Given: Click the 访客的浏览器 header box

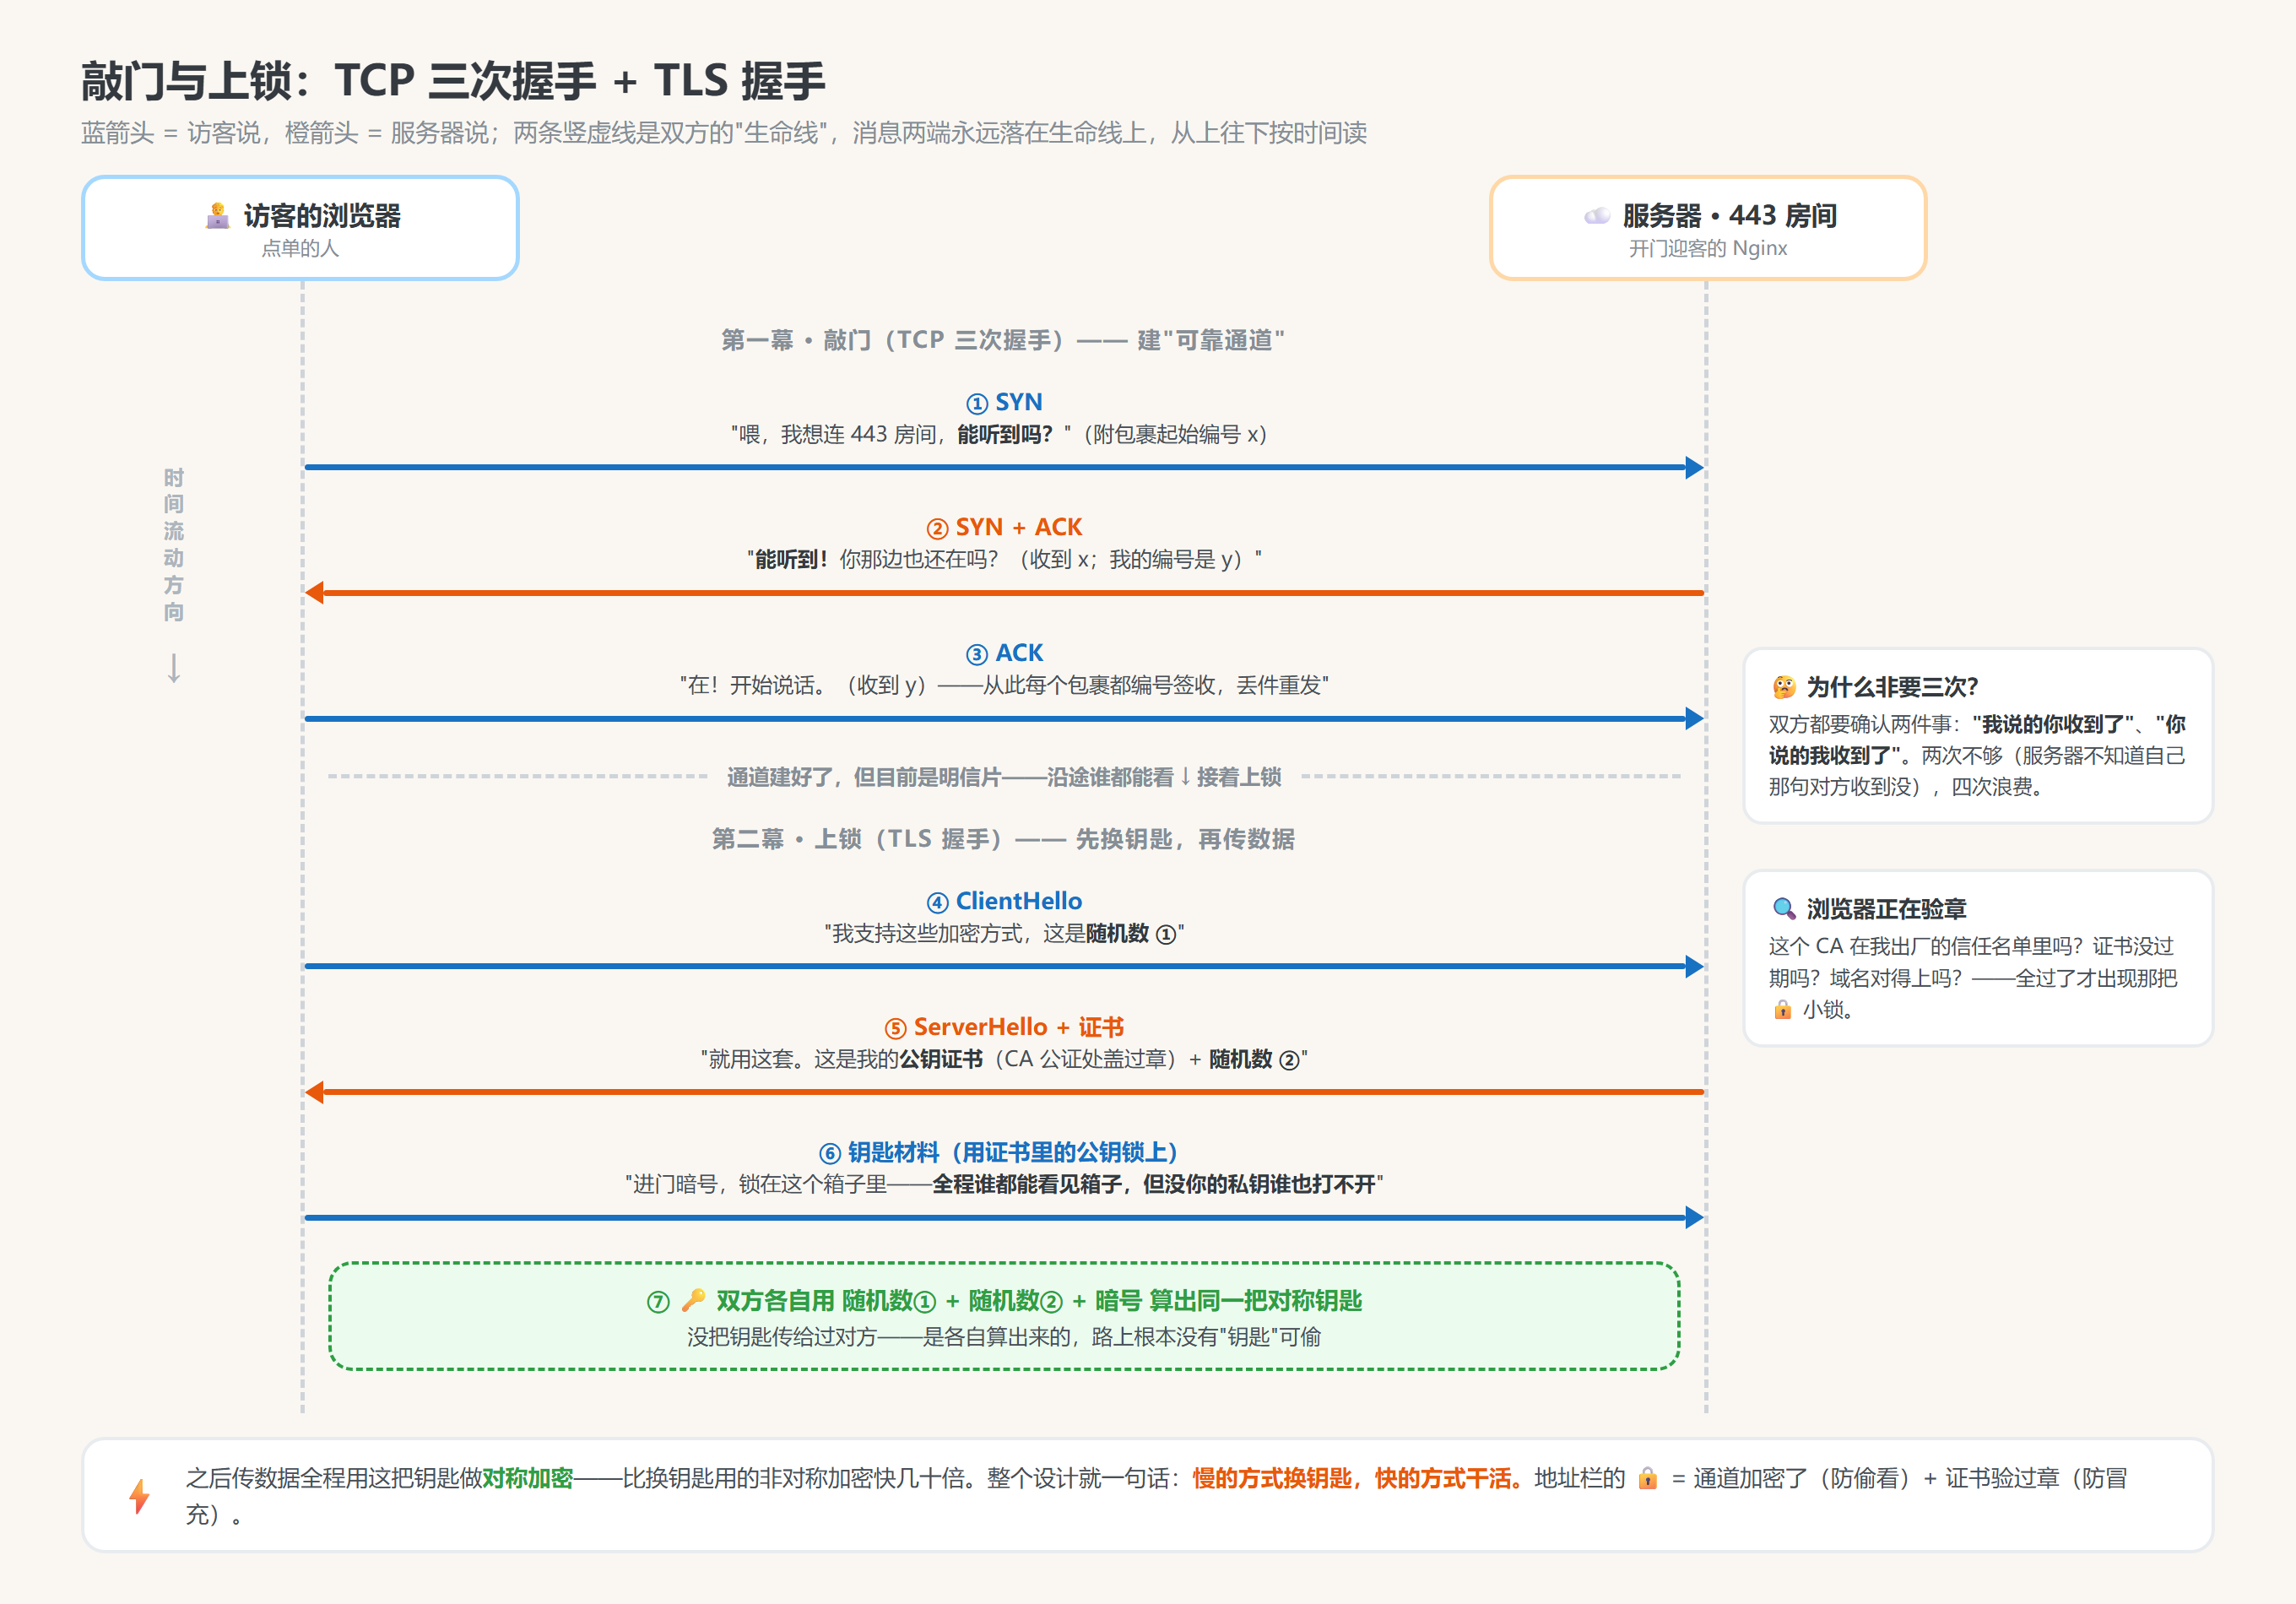Looking at the screenshot, I should point(300,228).
